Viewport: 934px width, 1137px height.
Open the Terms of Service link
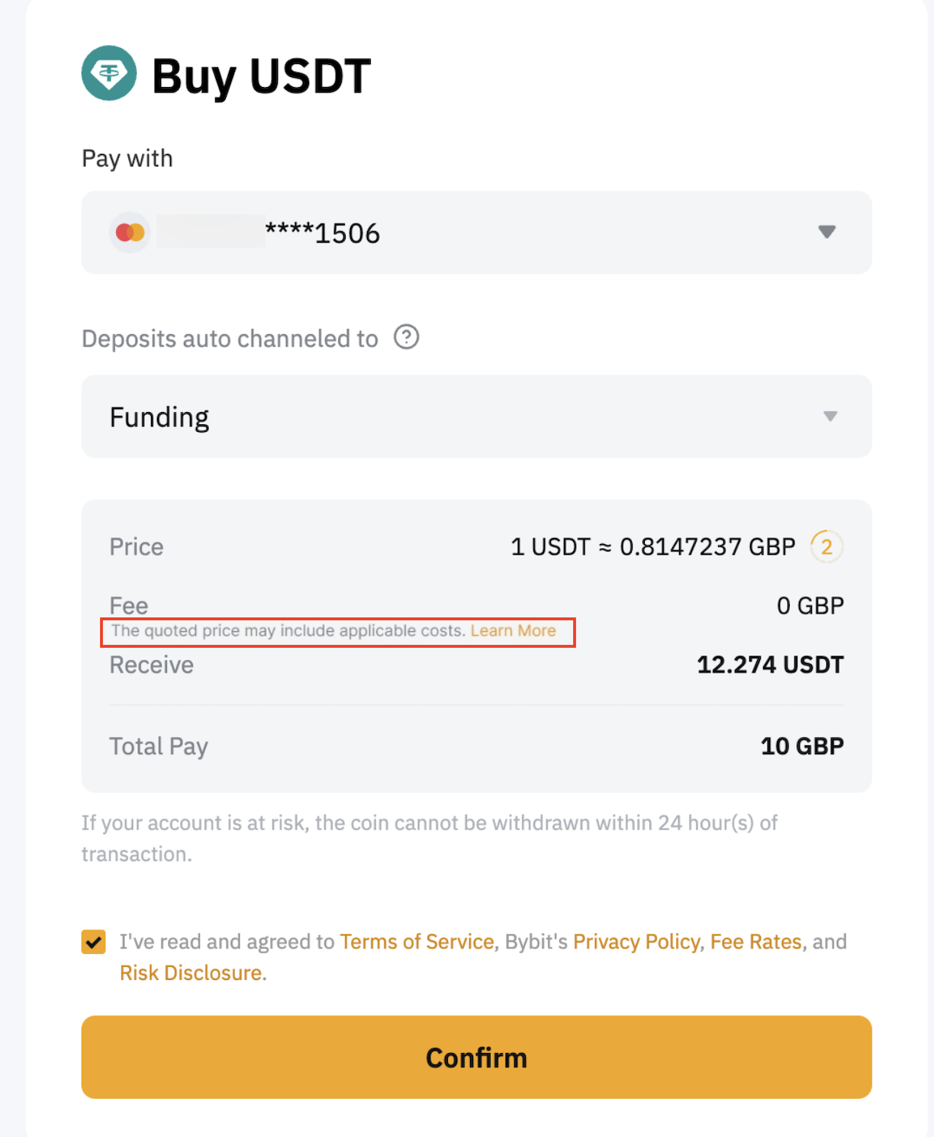point(417,942)
